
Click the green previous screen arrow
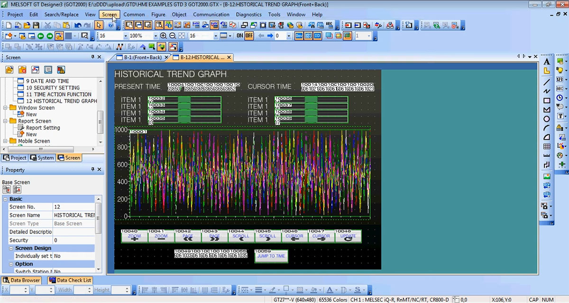(41, 36)
